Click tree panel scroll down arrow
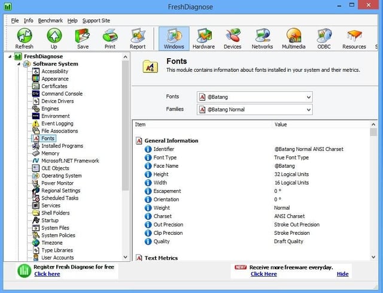 [x=125, y=257]
